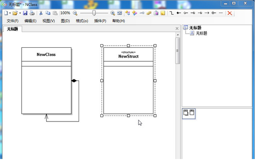Image resolution: width=255 pixels, height=165 pixels.
Task: Open the 编辑(E) menu
Action: click(31, 21)
